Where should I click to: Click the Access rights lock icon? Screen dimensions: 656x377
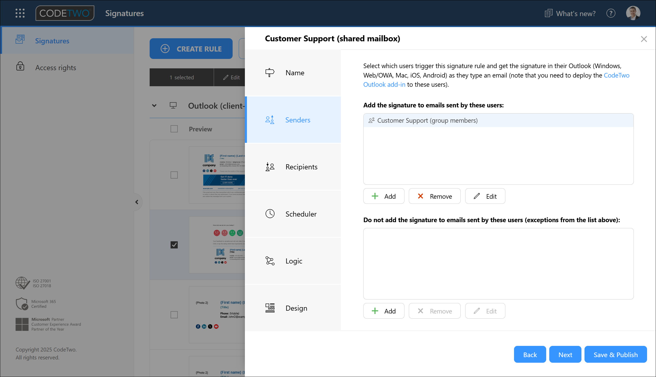tap(20, 66)
